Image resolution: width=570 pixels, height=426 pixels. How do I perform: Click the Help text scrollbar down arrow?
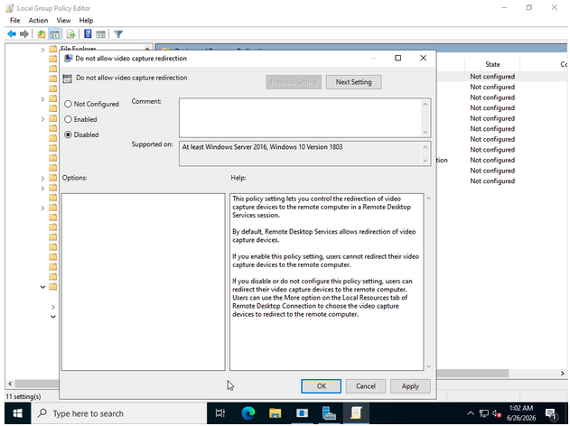tap(428, 366)
